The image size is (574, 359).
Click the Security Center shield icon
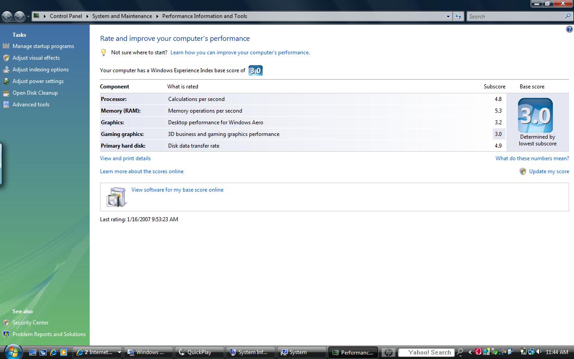click(x=6, y=323)
